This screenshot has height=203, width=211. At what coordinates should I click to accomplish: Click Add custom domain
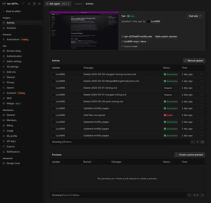point(166,37)
